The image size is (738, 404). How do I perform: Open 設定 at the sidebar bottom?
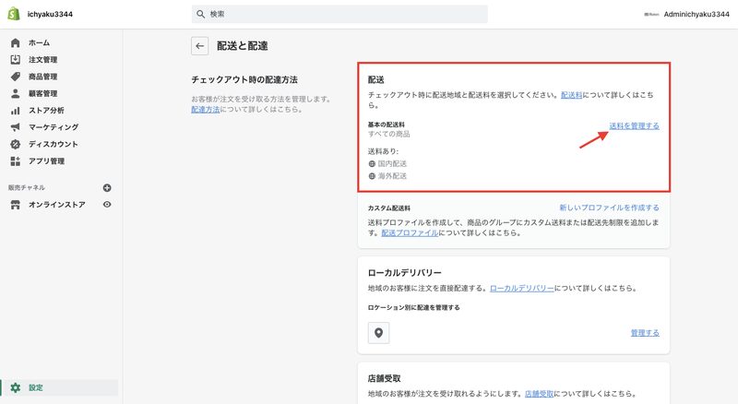(x=59, y=388)
